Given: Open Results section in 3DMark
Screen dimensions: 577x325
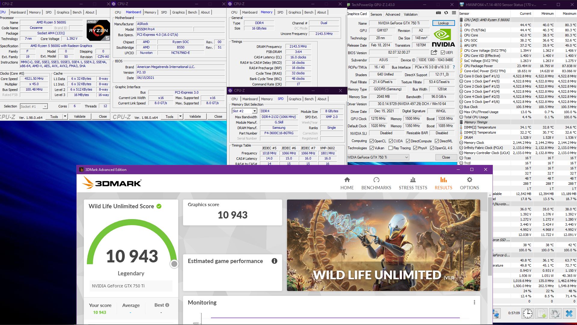Looking at the screenshot, I should (x=443, y=183).
